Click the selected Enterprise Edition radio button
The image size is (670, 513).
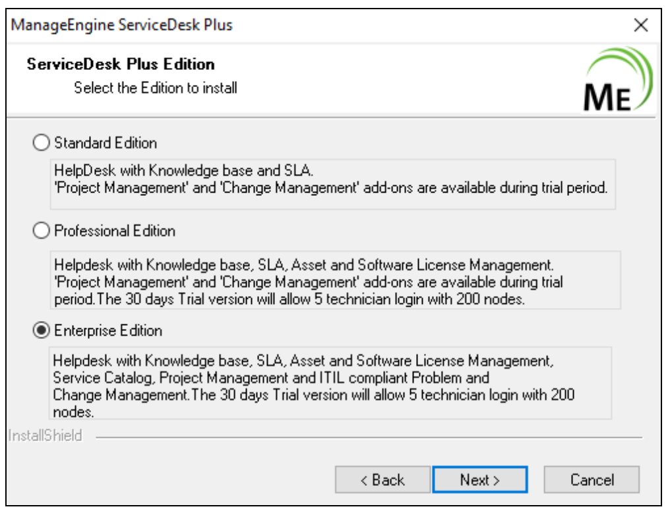tap(41, 330)
